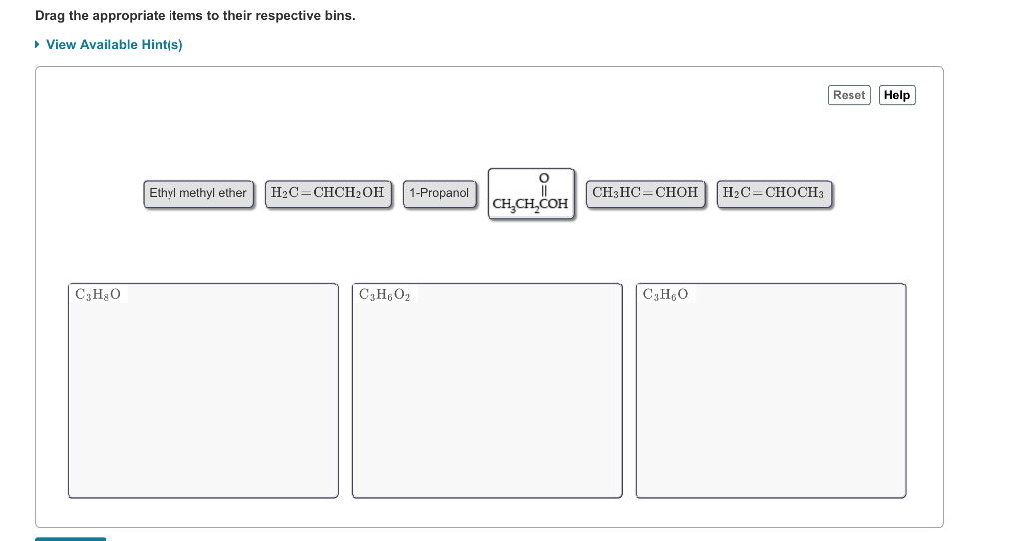Expand View Available Hint(s) triangle
Viewport: 1021px width, 541px height.
(37, 44)
